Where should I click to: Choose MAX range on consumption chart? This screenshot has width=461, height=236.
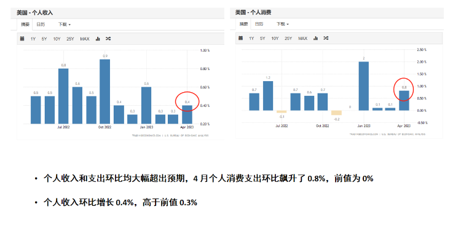click(x=302, y=38)
